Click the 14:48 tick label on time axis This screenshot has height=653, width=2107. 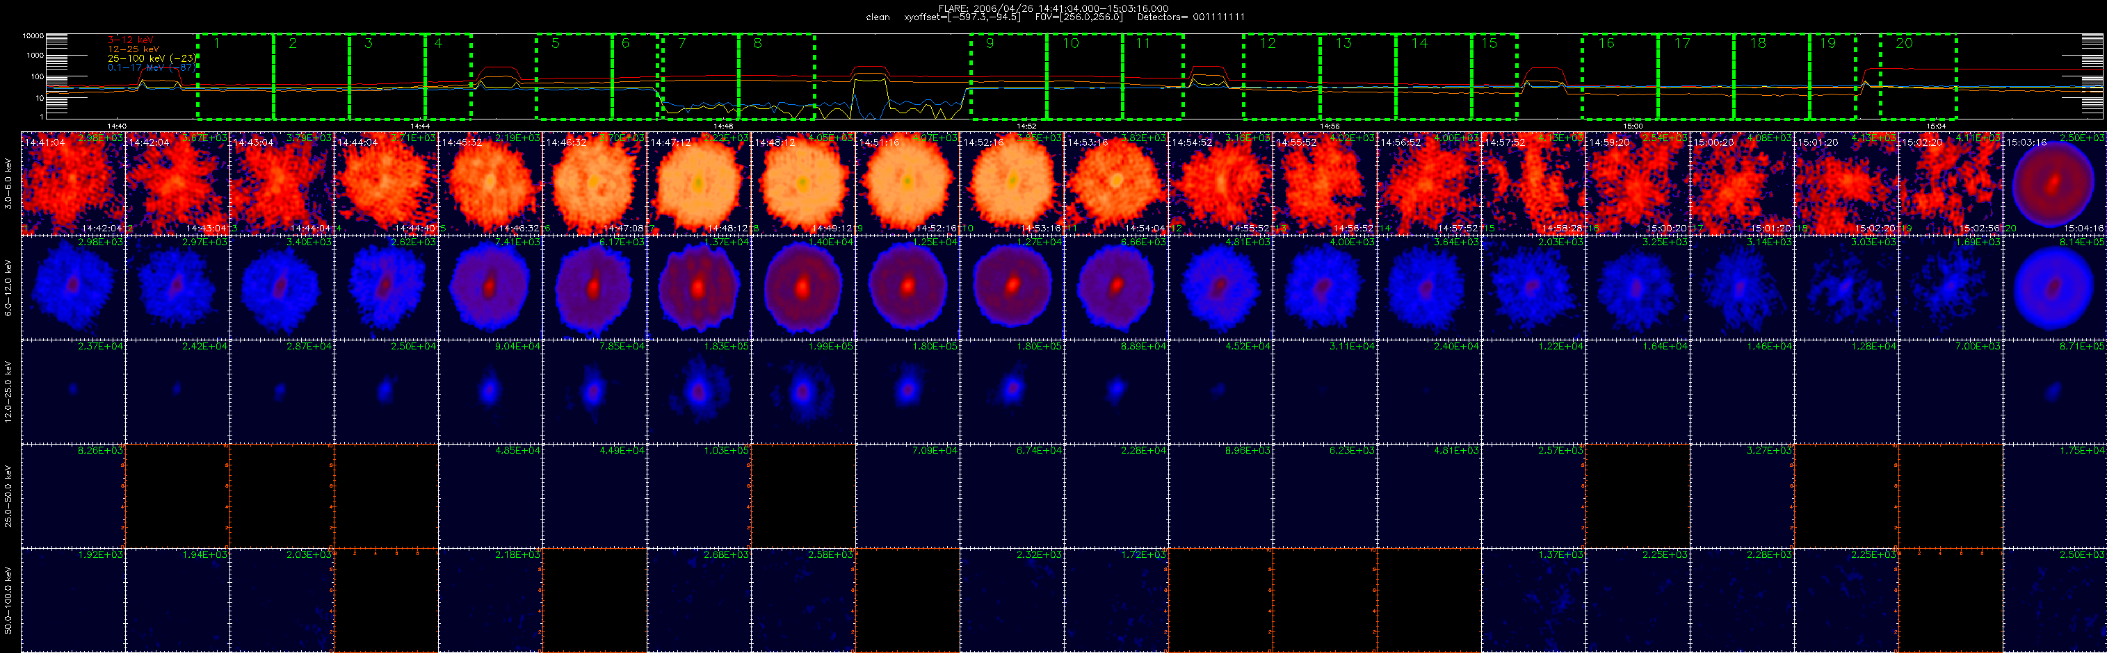coord(723,126)
